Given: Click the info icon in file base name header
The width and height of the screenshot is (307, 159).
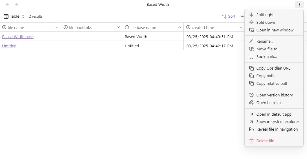Looking at the screenshot, I should click(127, 27).
